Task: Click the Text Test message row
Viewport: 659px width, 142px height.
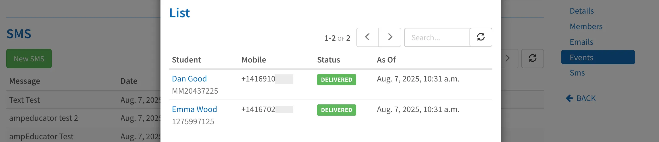Action: point(84,100)
